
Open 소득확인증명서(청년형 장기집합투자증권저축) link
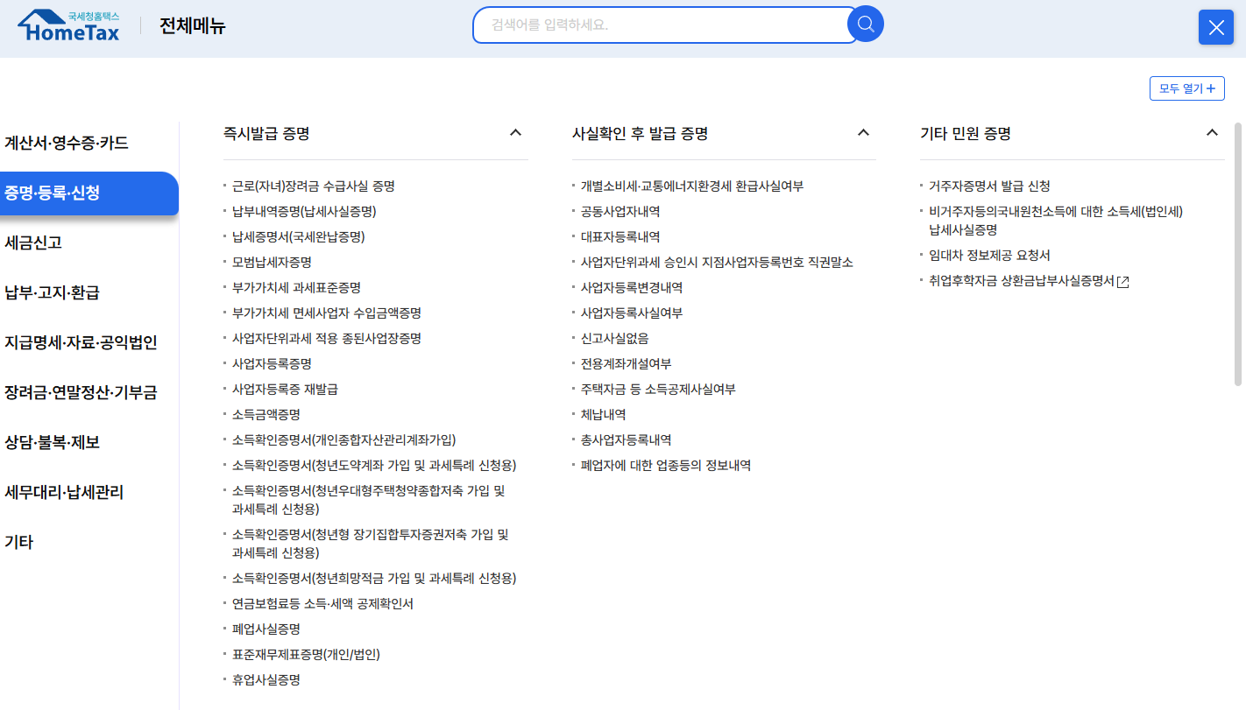pos(371,544)
